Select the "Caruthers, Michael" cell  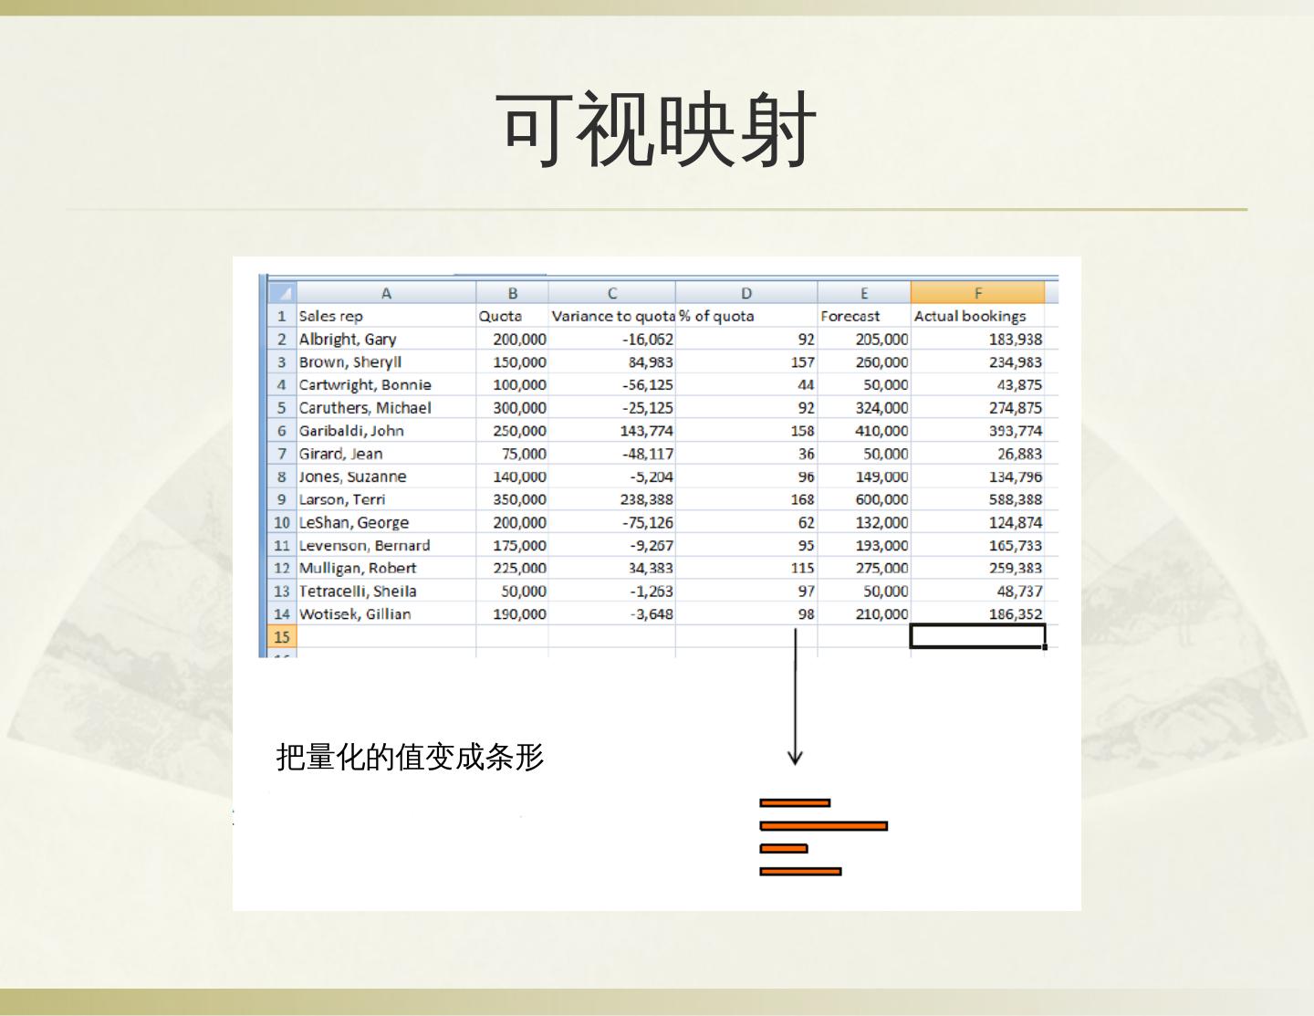386,408
